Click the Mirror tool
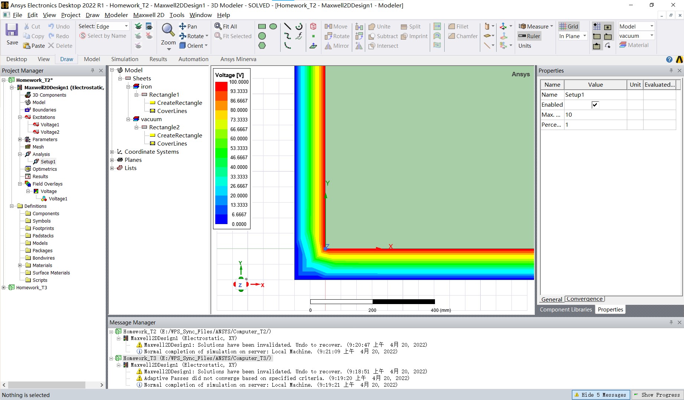This screenshot has width=684, height=400. pyautogui.click(x=337, y=46)
